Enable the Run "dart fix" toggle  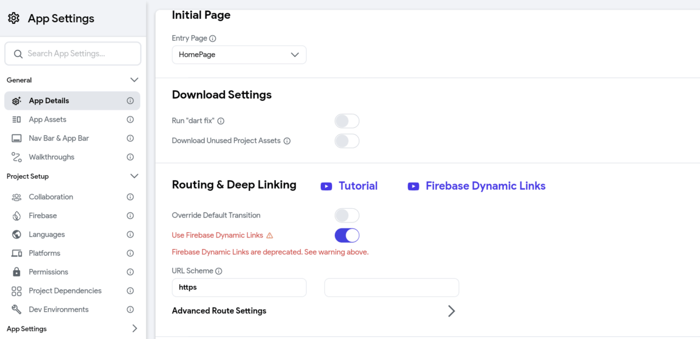347,121
